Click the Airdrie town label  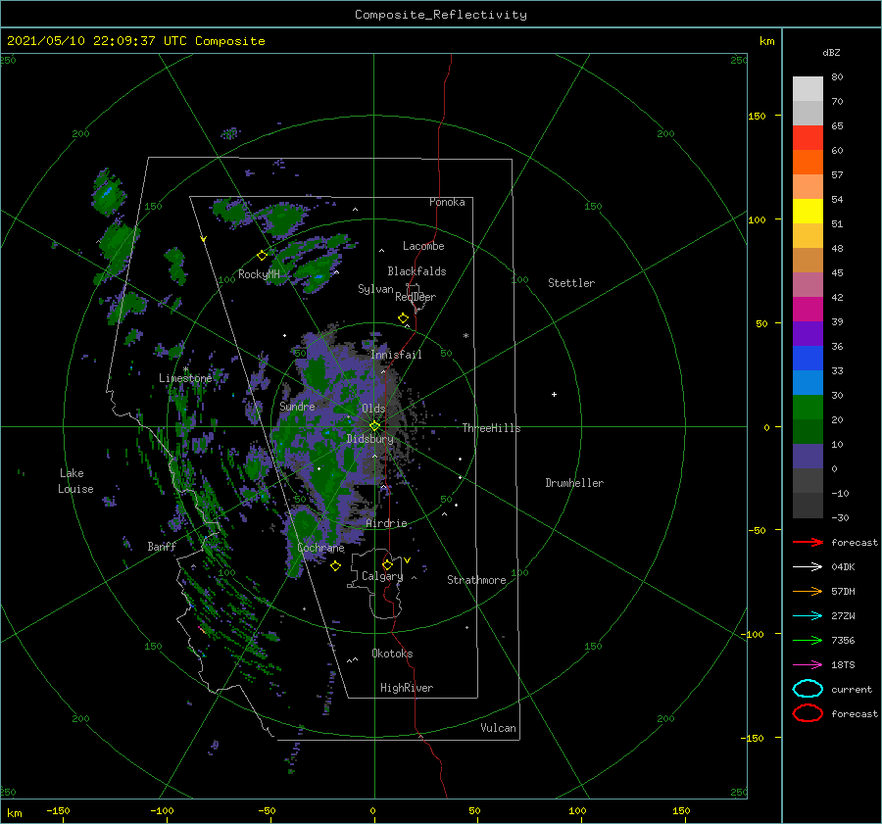pyautogui.click(x=386, y=523)
